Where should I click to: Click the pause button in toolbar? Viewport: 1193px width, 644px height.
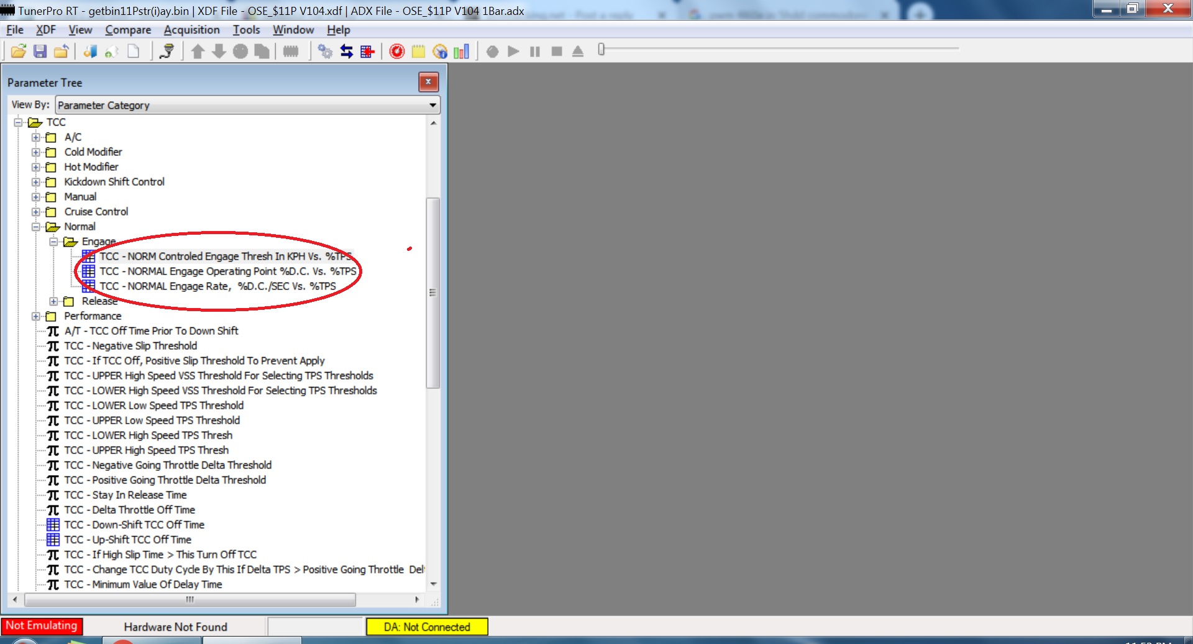point(535,52)
